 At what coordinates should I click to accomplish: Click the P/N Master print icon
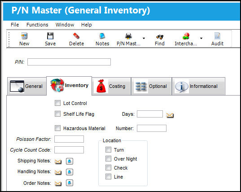[x=128, y=36]
